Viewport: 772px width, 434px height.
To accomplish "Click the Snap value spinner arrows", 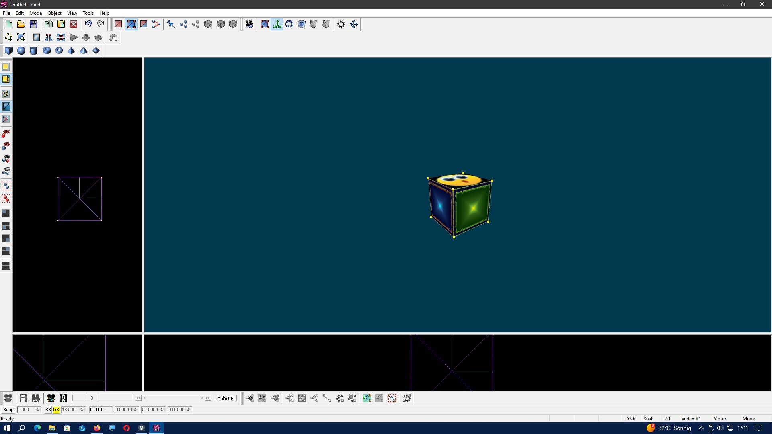I will point(38,409).
